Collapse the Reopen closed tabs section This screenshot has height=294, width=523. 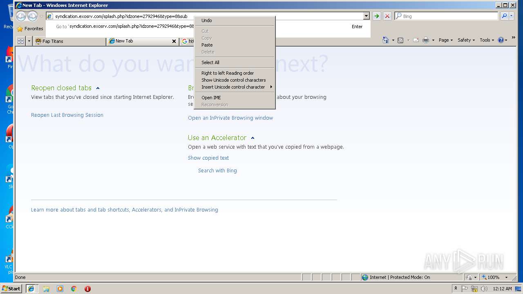98,88
